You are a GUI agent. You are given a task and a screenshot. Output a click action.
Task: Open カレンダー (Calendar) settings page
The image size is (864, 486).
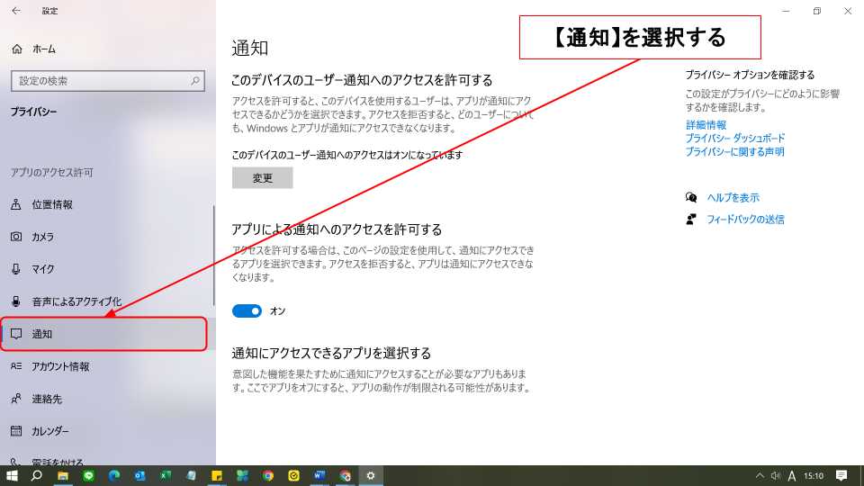coord(50,431)
